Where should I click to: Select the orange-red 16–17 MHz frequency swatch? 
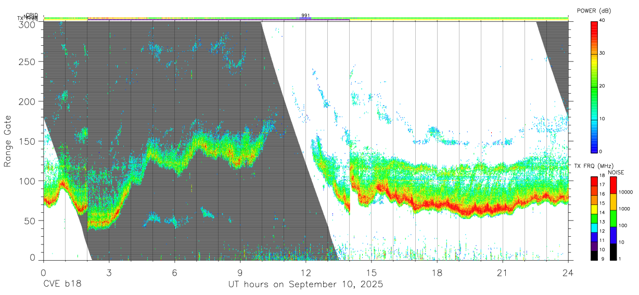pyautogui.click(x=594, y=190)
